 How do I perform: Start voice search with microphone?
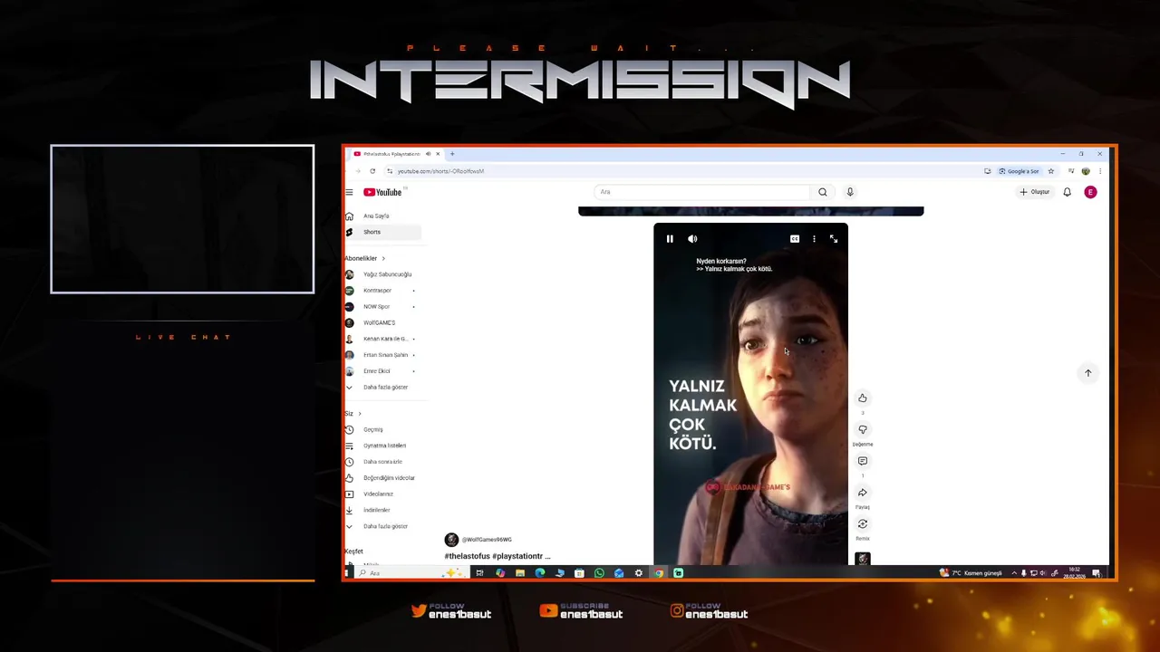coord(850,192)
